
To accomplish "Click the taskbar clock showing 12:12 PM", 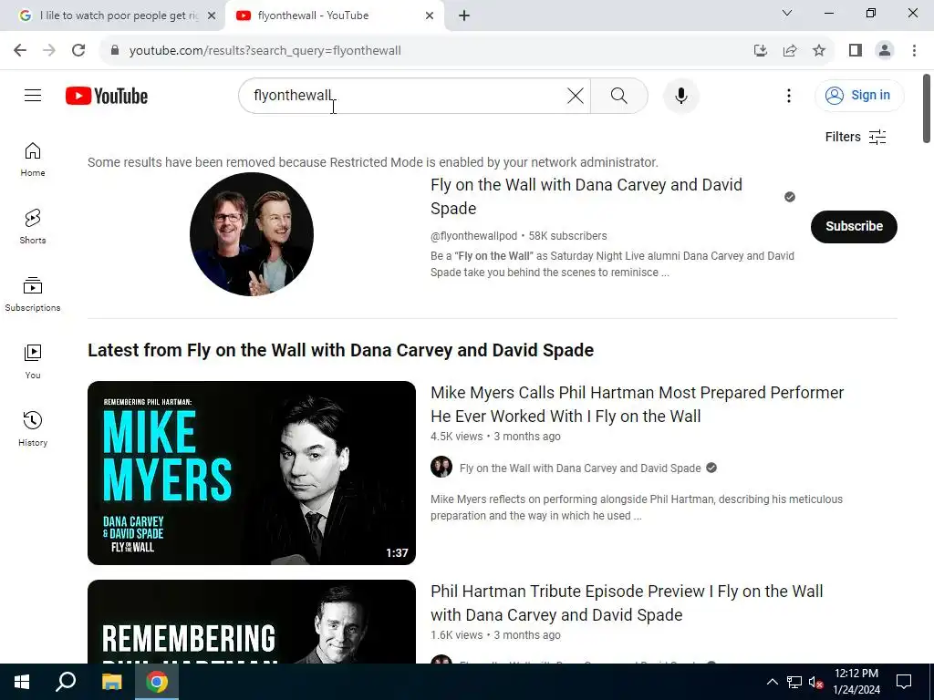I will click(x=856, y=682).
